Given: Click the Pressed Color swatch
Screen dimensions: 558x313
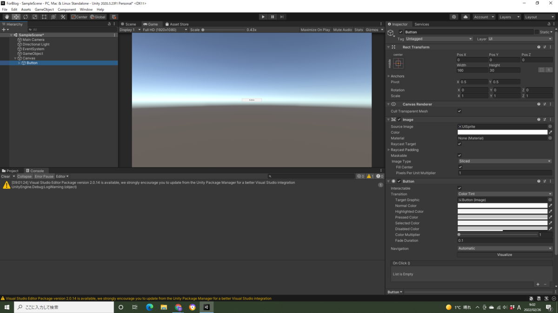Looking at the screenshot, I should coord(503,217).
